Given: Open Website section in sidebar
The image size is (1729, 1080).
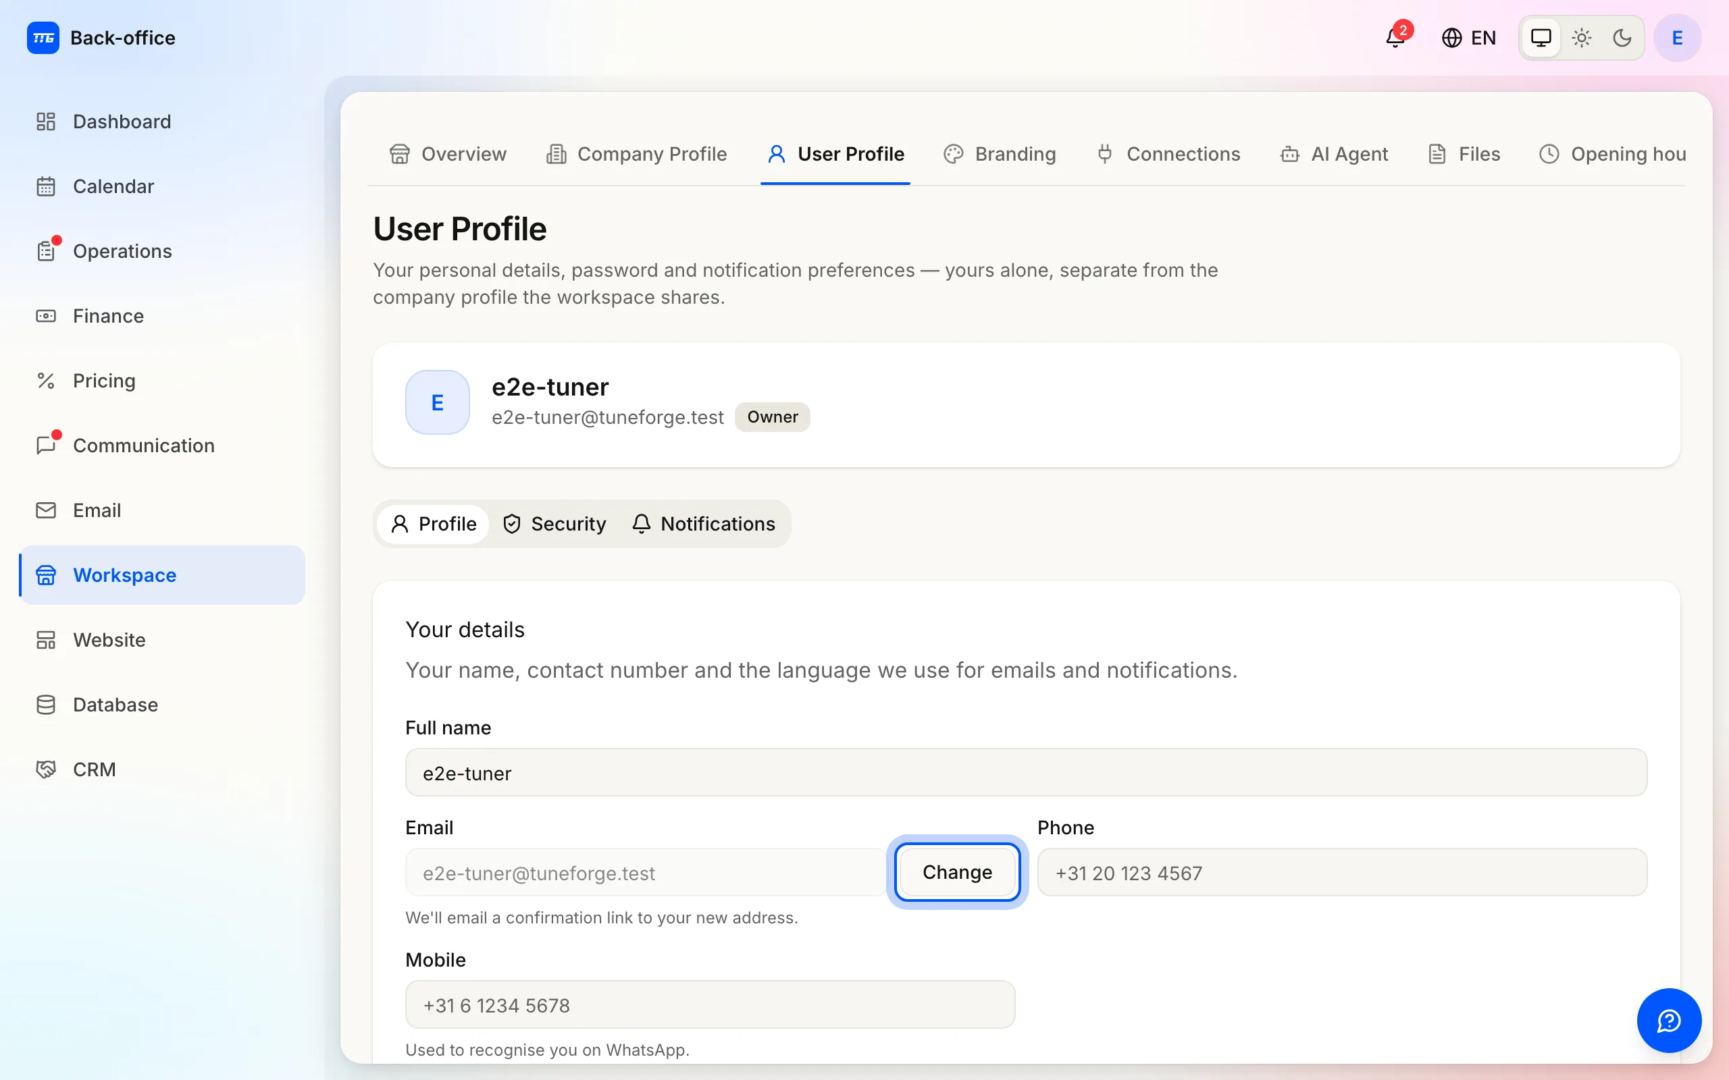Looking at the screenshot, I should coord(162,640).
